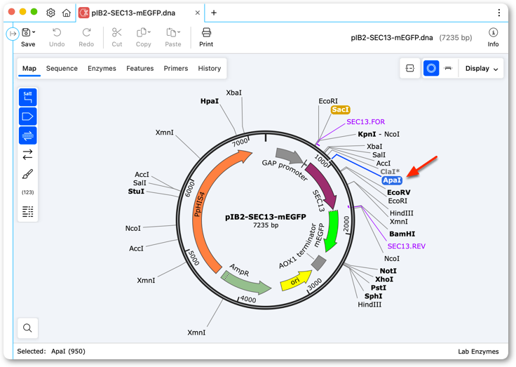Select the StuI enzyme label
Viewport: 516px width, 367px height.
[x=136, y=192]
